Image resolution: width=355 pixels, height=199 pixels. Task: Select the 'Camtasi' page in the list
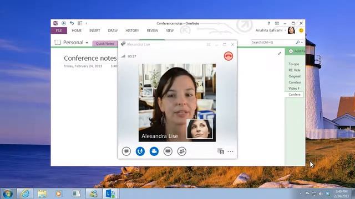pos(295,82)
